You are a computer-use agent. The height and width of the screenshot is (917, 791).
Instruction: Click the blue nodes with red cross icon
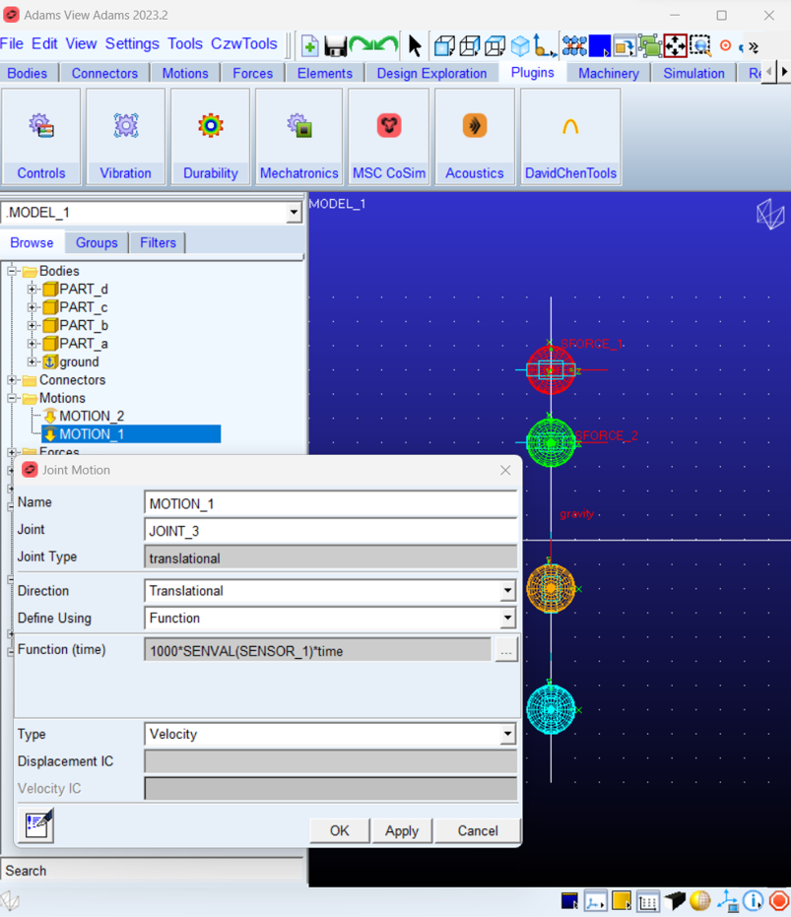point(574,45)
